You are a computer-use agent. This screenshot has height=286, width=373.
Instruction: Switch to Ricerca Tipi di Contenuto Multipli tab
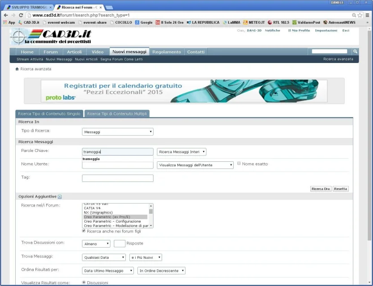pos(117,114)
